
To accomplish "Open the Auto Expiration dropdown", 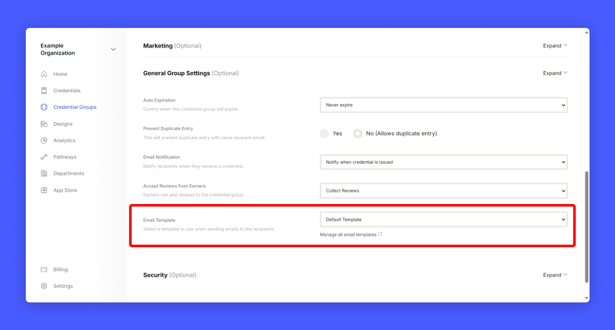I will (443, 105).
